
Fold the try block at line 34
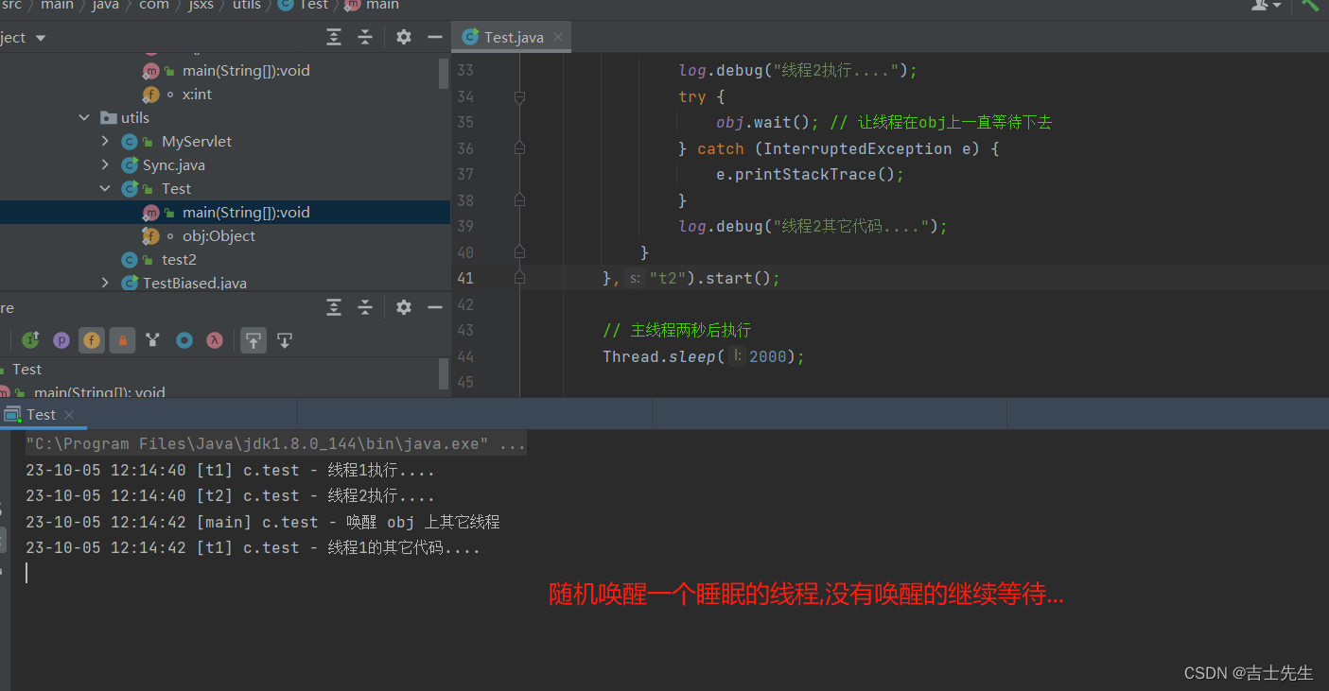click(519, 96)
